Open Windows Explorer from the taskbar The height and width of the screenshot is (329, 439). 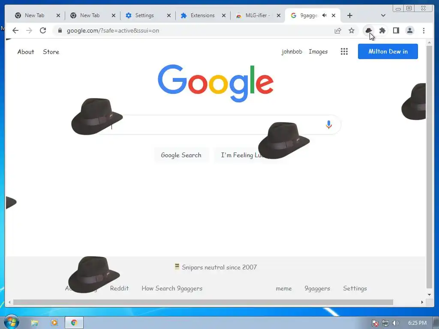pyautogui.click(x=34, y=323)
